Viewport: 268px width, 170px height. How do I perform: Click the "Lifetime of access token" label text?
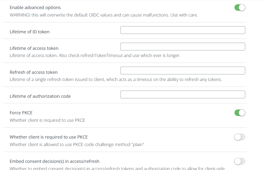(x=34, y=48)
